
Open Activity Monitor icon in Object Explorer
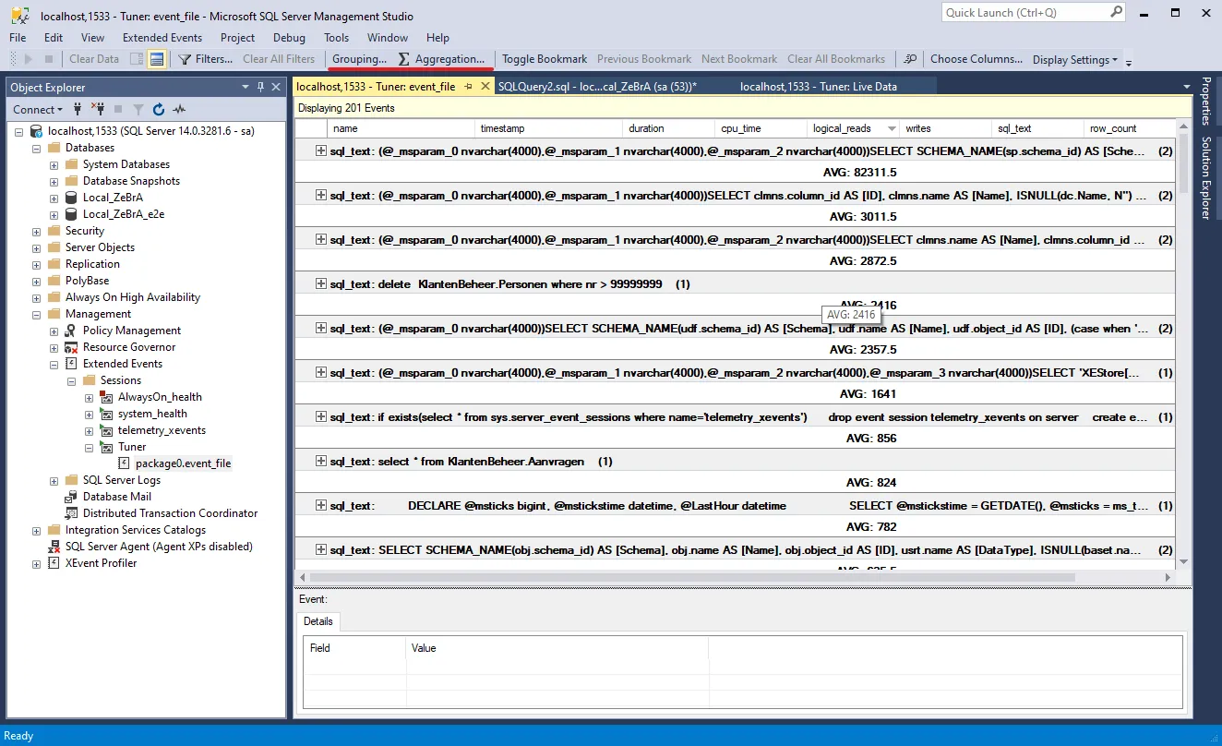coord(179,109)
